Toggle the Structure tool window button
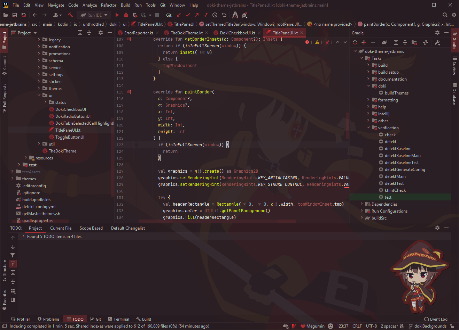This screenshot has width=459, height=330. pyautogui.click(x=5, y=270)
